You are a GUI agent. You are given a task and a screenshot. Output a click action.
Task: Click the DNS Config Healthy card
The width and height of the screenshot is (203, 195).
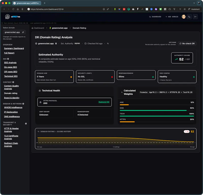point(177,77)
